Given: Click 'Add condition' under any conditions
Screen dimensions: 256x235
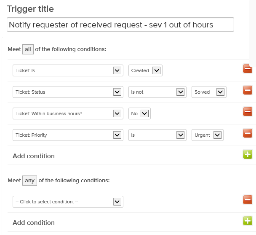Looking at the screenshot, I should click(34, 223).
